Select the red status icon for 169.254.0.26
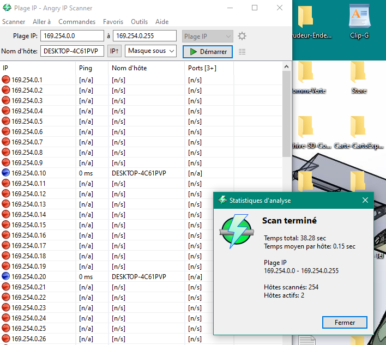Screen dimensions: 386x345 5,338
